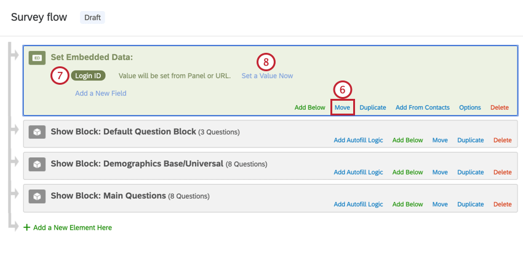
Task: Click Add a New Element Here
Action: click(x=73, y=227)
